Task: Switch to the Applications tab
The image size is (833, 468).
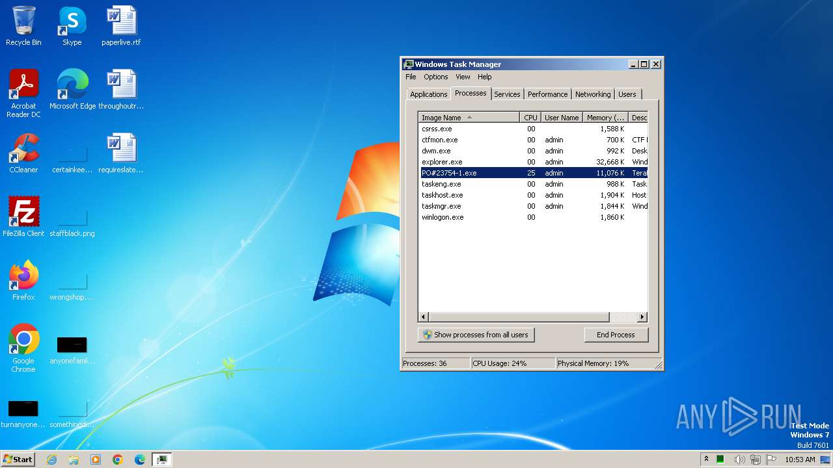Action: pyautogui.click(x=428, y=94)
